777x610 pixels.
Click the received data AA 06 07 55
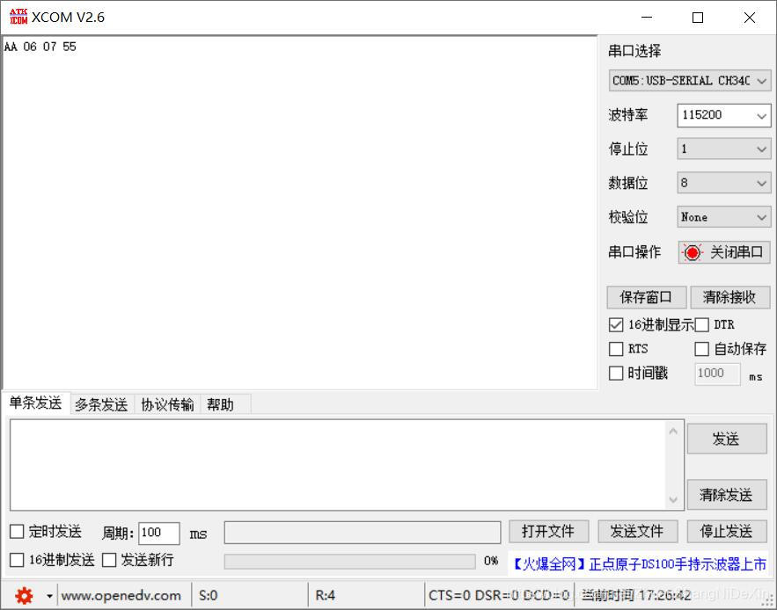[40, 47]
